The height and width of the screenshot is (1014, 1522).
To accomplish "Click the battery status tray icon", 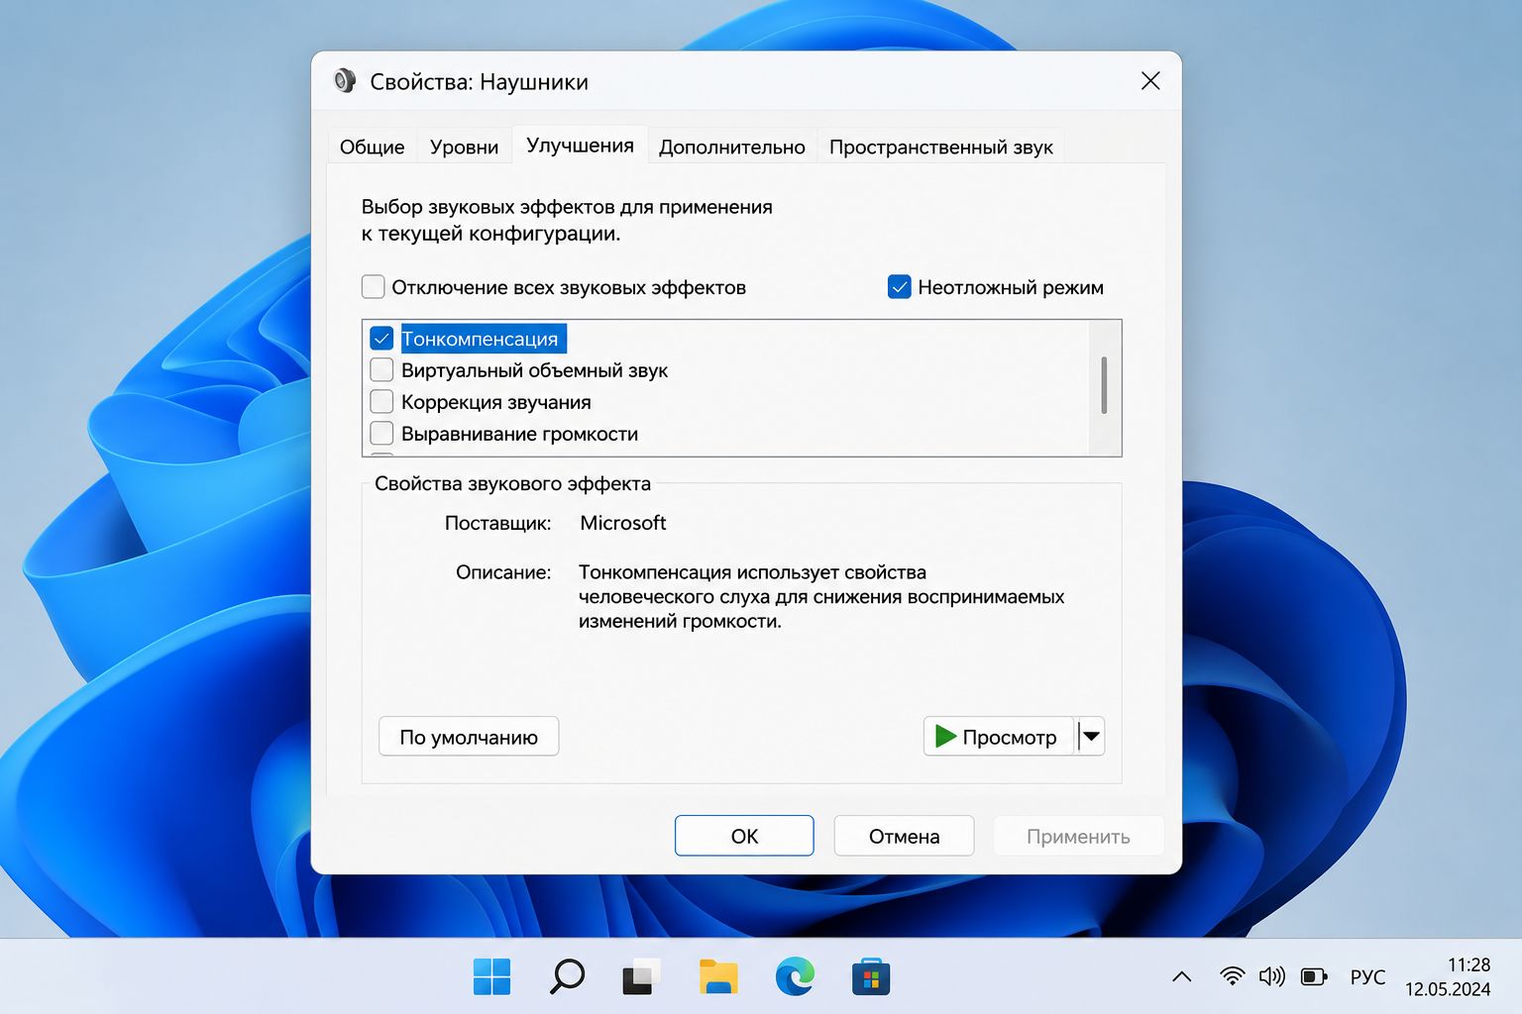I will 1314,977.
